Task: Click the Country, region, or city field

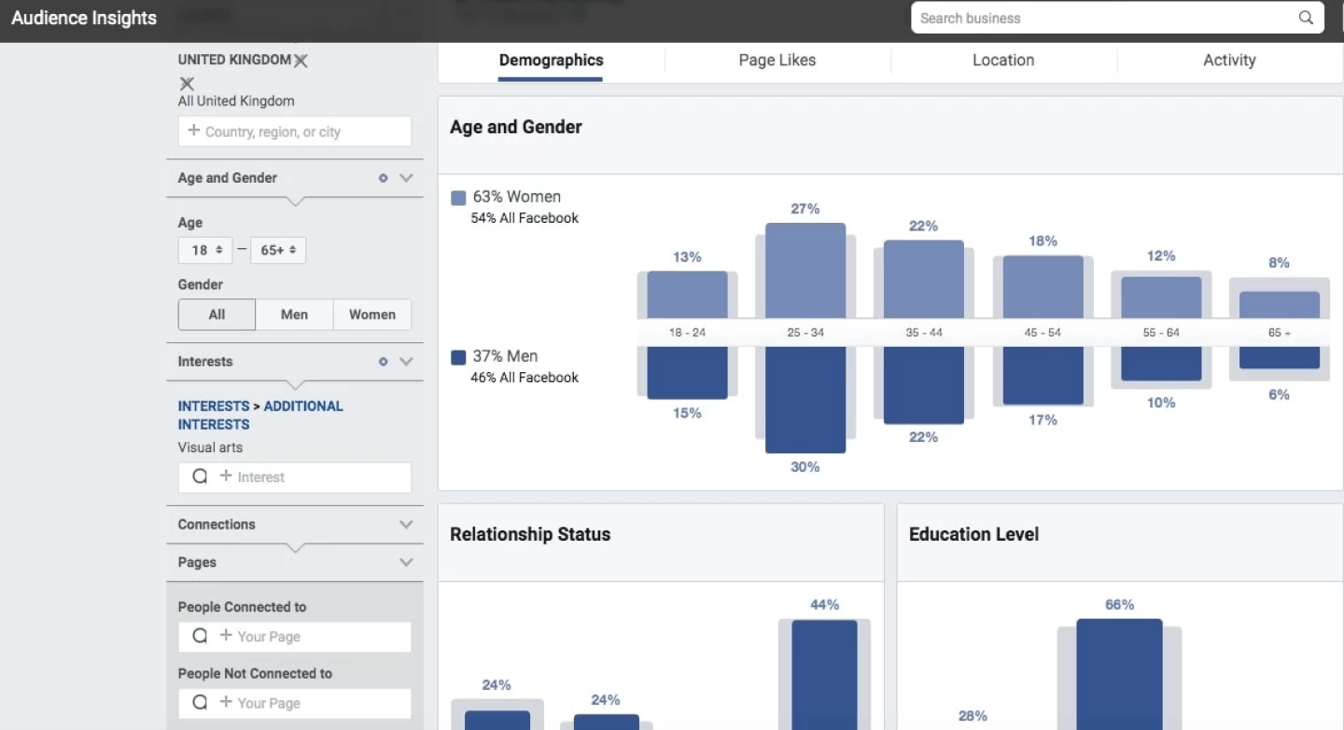Action: (295, 131)
